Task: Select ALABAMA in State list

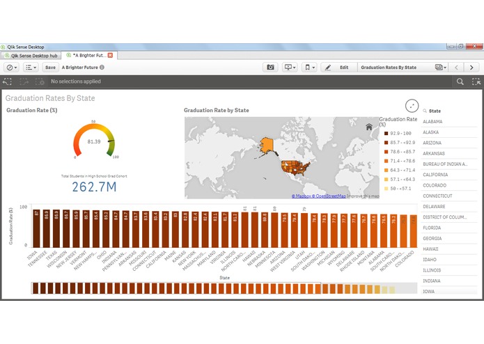Action: 449,122
